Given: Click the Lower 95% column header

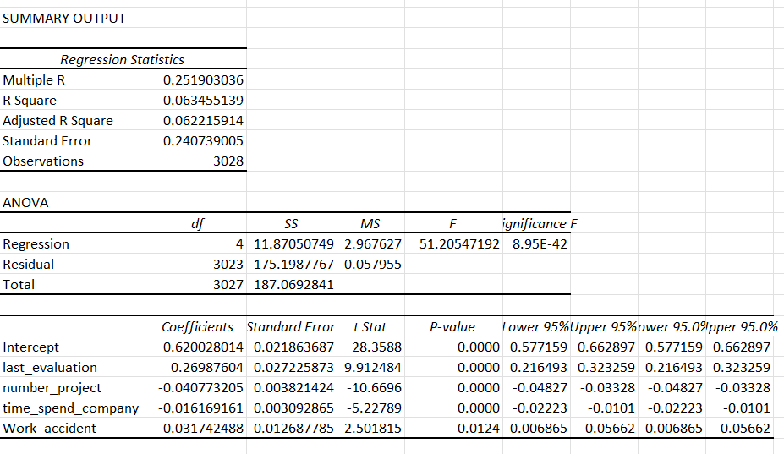Looking at the screenshot, I should pos(535,326).
